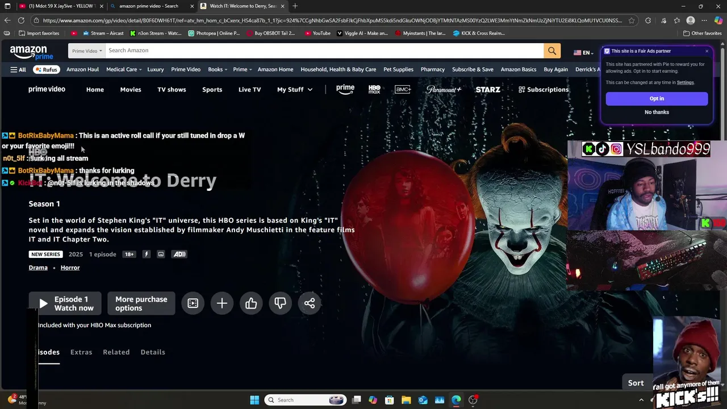This screenshot has width=727, height=409.
Task: Open the TV shows section
Action: (172, 90)
